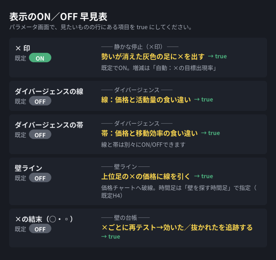This screenshot has width=276, height=260.
Task: Click yellow text ×ごとに再テスト→効いた／抜かれたを追跡する
Action: coord(177,227)
